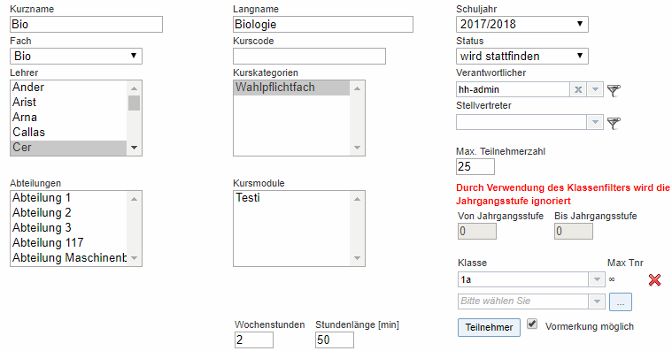Viewport: 672px width, 351px height.
Task: Click the filter icon beside Verantwortlicher
Action: [x=614, y=90]
